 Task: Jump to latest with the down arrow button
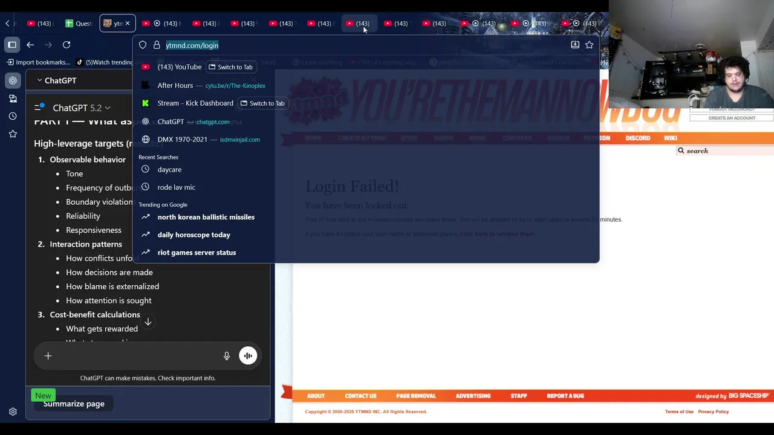148,322
